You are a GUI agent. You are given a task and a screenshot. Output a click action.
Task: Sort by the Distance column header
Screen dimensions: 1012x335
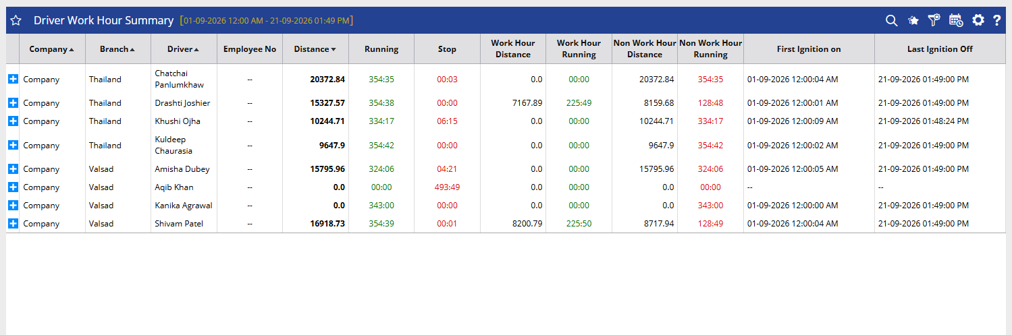point(315,49)
